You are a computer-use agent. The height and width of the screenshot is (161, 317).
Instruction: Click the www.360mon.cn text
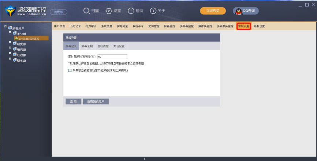(x=32, y=15)
